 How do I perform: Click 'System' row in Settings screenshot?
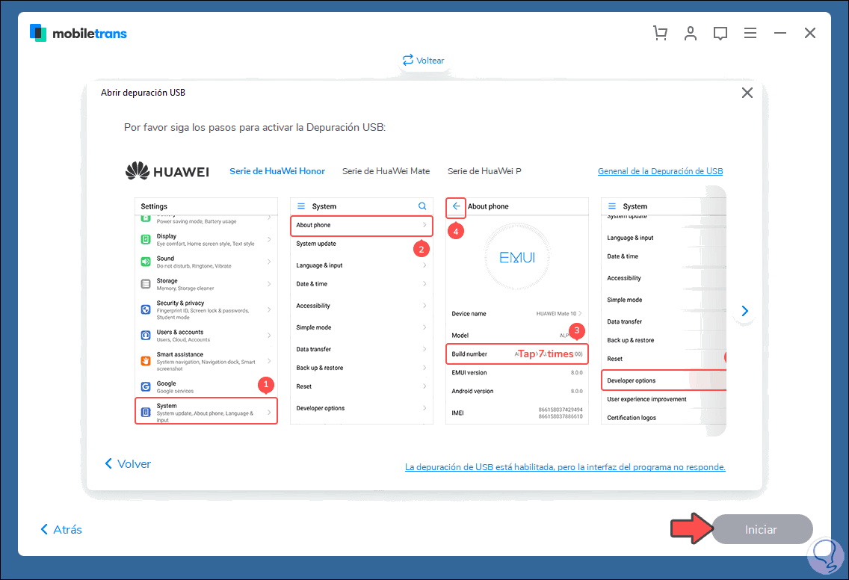click(x=206, y=412)
